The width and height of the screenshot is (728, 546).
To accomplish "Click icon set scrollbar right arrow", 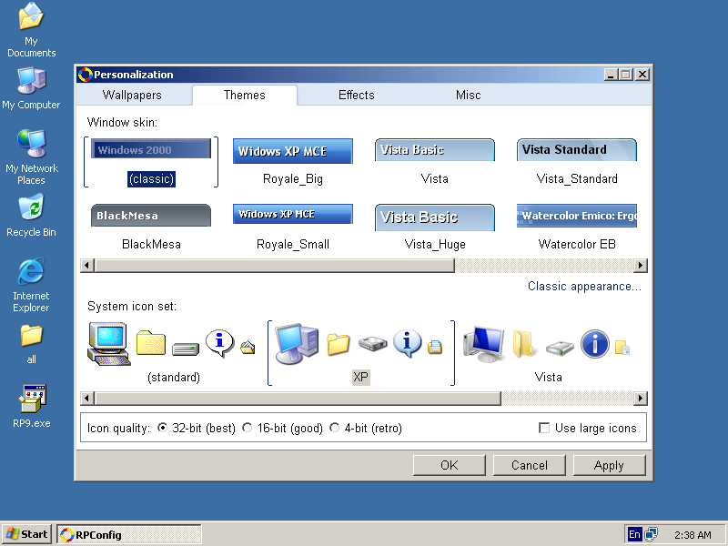I will [x=641, y=399].
